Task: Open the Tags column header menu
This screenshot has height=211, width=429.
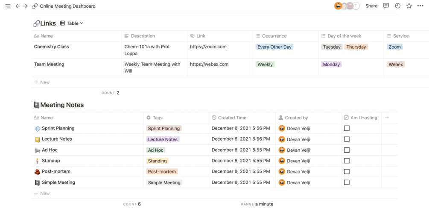Action: pyautogui.click(x=158, y=118)
